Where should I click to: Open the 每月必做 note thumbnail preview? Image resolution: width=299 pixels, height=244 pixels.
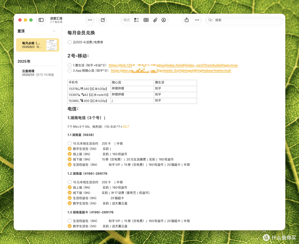51,45
